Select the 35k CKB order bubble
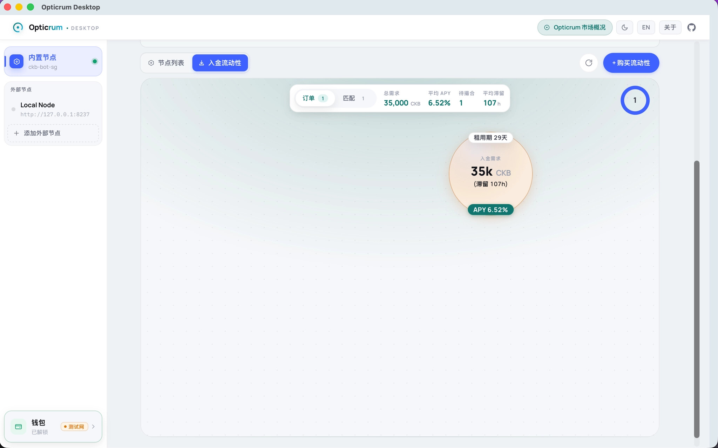Image resolution: width=718 pixels, height=448 pixels. tap(490, 174)
